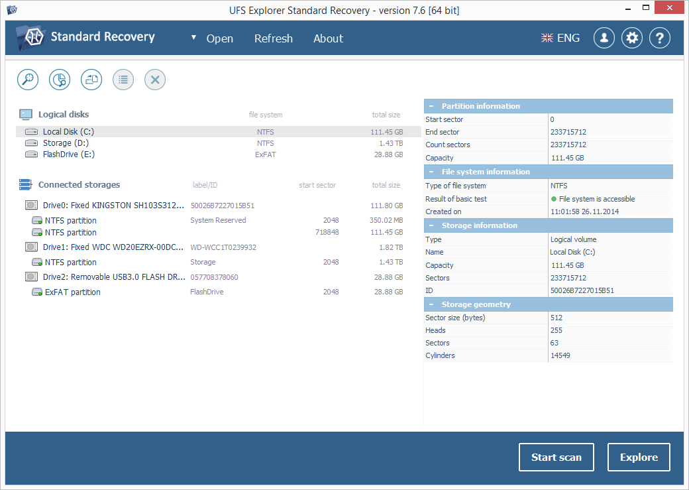The image size is (689, 490).
Task: Select the System Reserved NTFS partition
Action: pos(219,220)
